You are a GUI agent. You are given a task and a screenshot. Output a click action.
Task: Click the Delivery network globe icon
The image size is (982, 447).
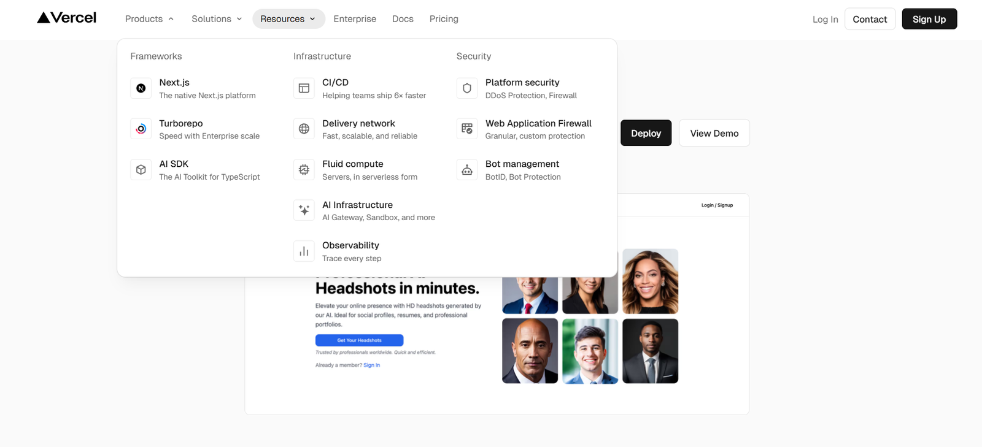[304, 129]
